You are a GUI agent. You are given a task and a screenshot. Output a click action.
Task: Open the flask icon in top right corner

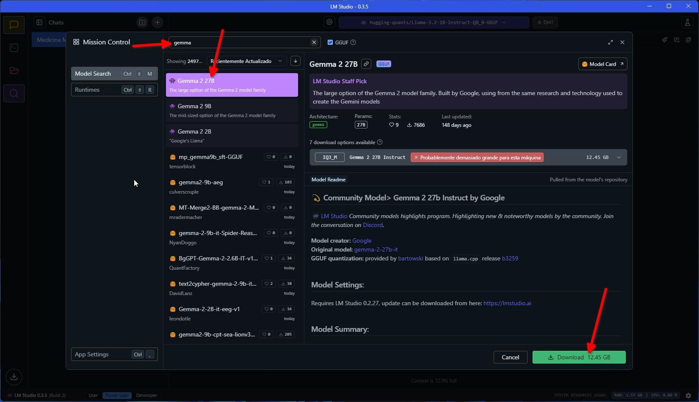point(687,22)
